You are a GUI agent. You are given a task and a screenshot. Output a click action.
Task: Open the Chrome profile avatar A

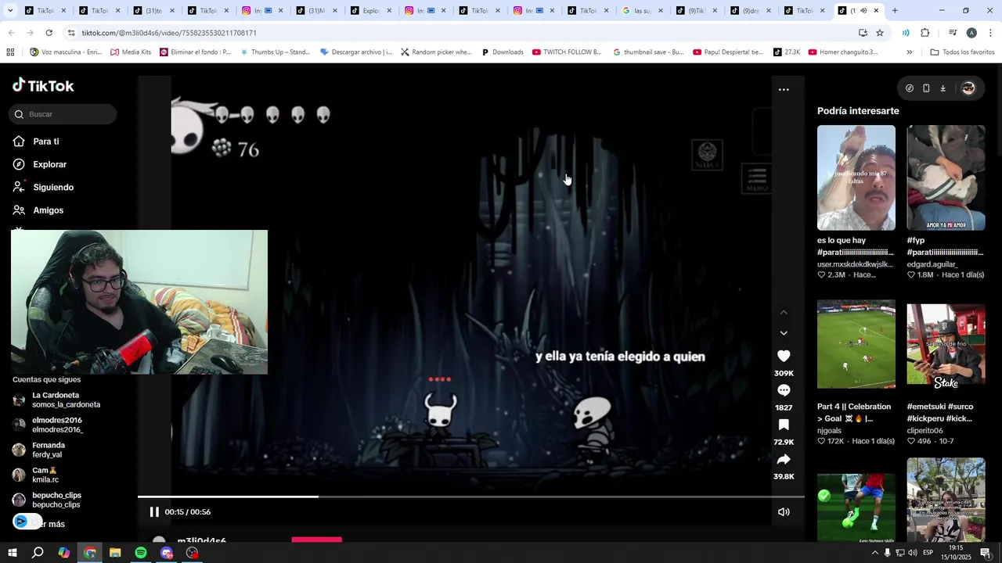click(971, 33)
